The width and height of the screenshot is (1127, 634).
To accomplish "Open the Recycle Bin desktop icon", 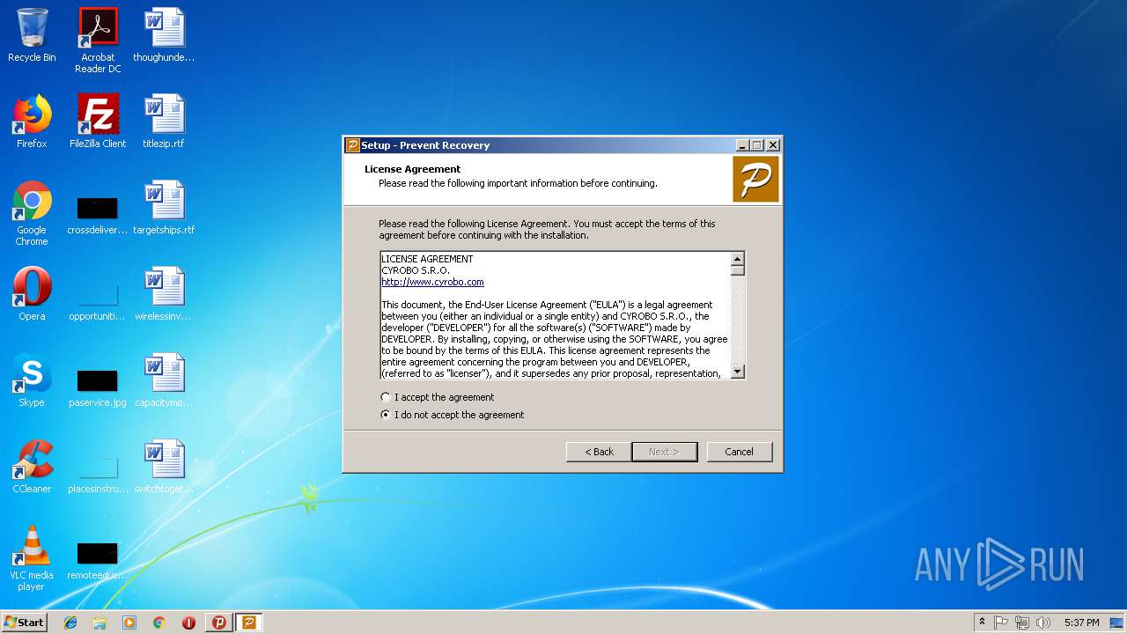I will [x=32, y=35].
